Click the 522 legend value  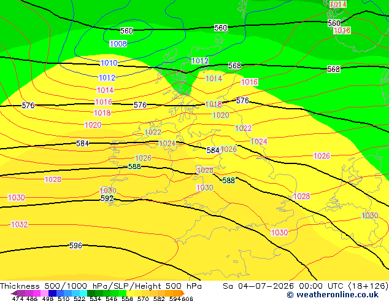pos(79,299)
